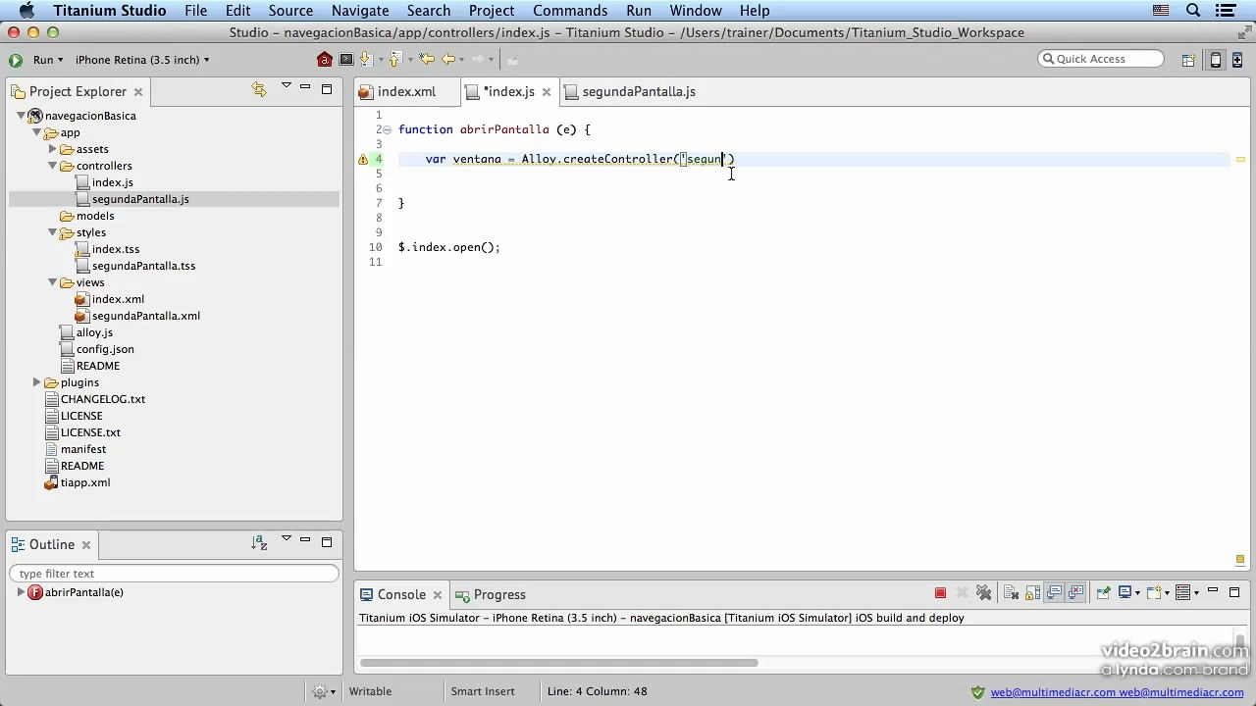Collapse the navegacionBasica project node

tap(21, 116)
